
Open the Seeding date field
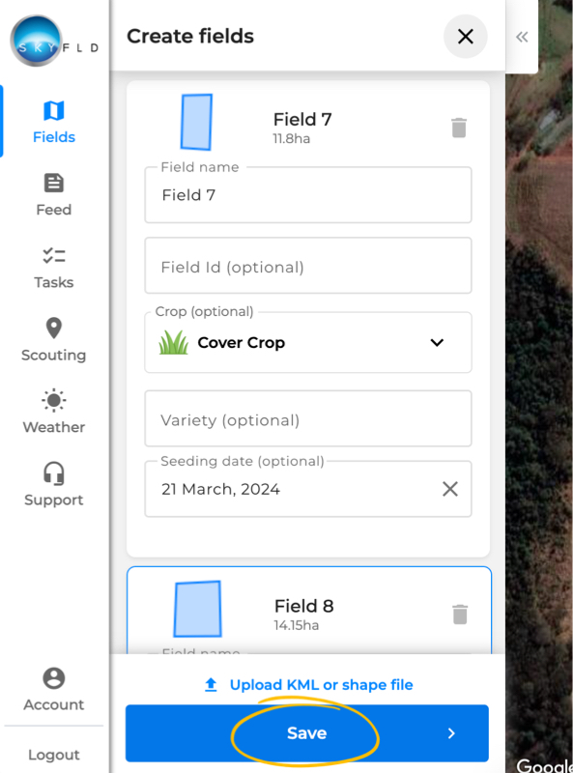point(308,489)
